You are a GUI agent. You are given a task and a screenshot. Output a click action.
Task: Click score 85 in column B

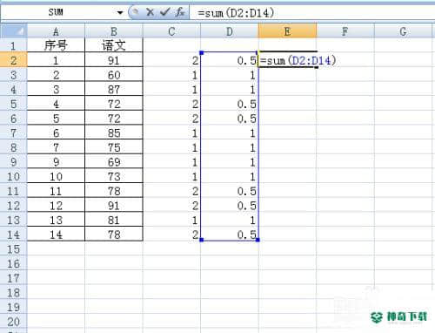[x=114, y=133]
